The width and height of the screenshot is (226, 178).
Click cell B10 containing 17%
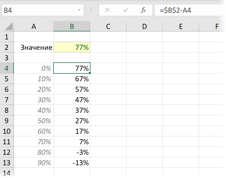pos(72,131)
